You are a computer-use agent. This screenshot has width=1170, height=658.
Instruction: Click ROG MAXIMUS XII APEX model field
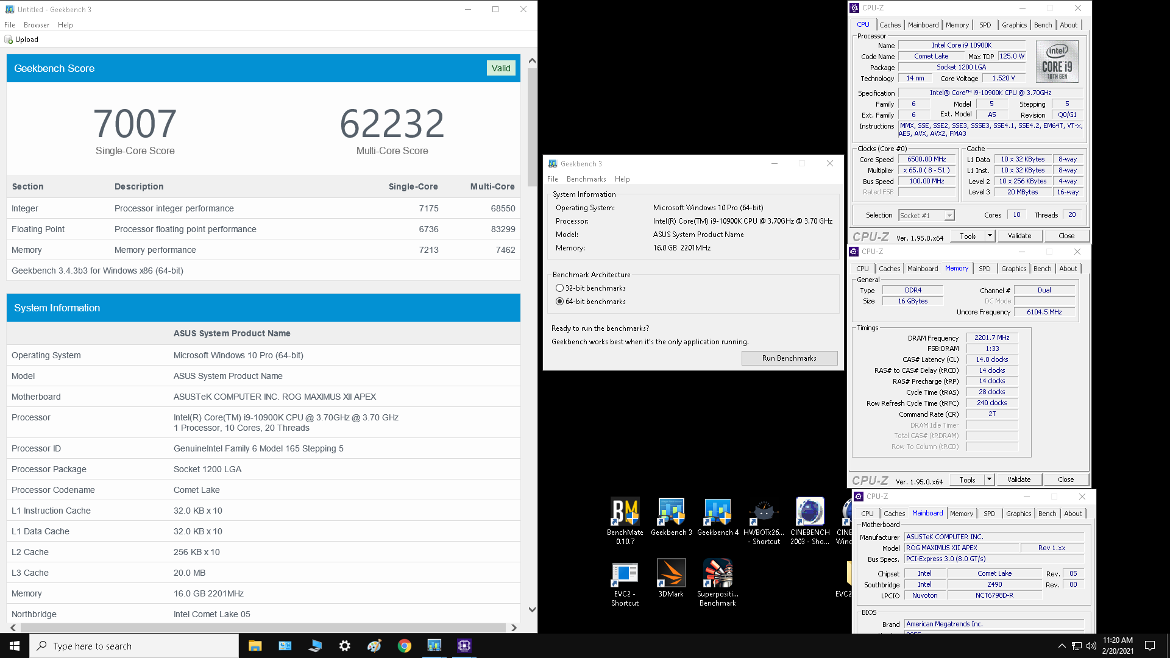961,548
